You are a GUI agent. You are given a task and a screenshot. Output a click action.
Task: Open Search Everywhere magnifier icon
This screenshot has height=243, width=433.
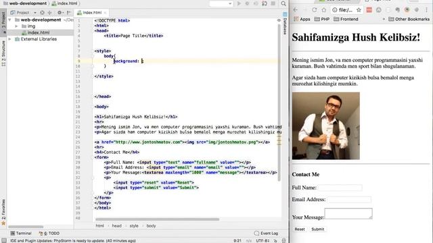point(283,3)
